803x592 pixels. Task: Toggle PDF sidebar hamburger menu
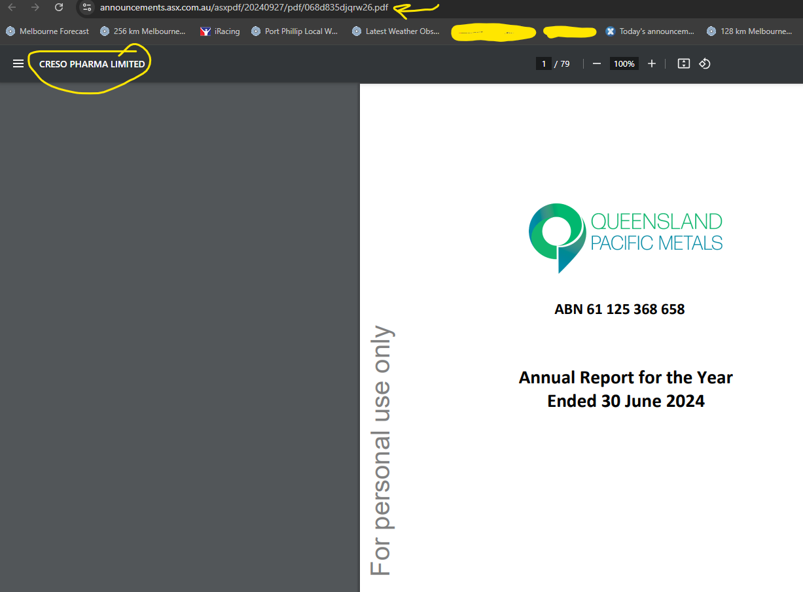[18, 63]
